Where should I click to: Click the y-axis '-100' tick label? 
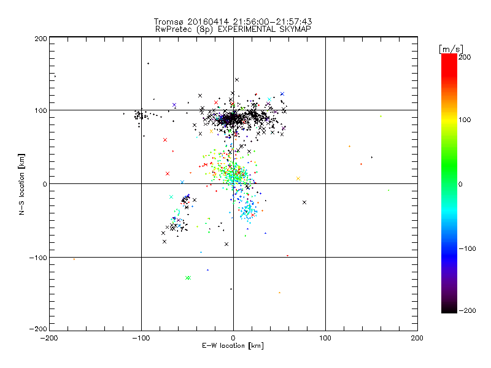[38, 258]
